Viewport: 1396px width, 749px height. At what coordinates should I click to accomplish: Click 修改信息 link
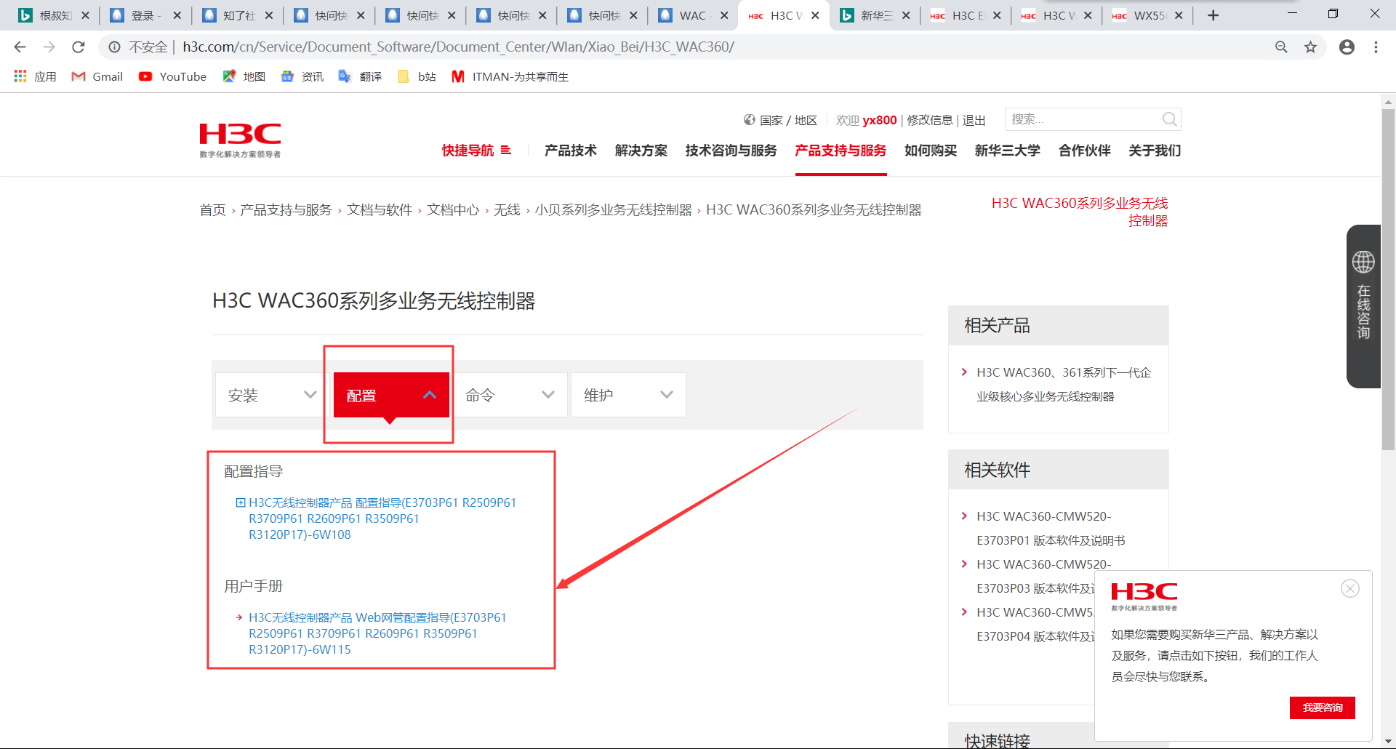click(x=929, y=120)
